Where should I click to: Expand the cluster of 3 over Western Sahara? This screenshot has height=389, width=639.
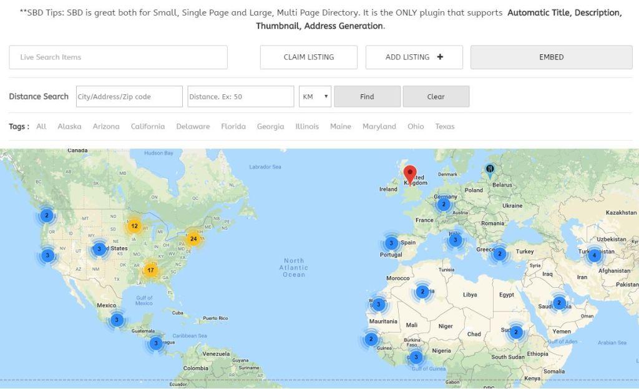379,304
